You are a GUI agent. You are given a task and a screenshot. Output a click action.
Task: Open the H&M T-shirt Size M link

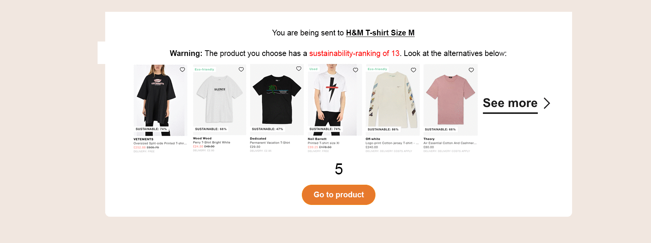tap(380, 33)
